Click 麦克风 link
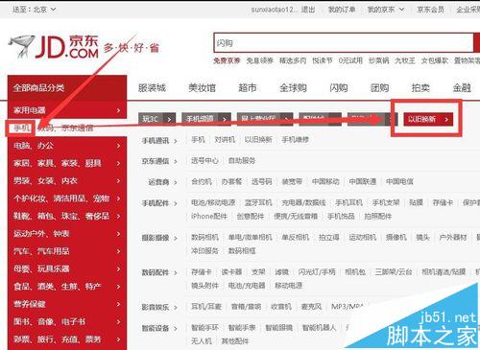480x350 pixels. pyautogui.click(x=311, y=307)
